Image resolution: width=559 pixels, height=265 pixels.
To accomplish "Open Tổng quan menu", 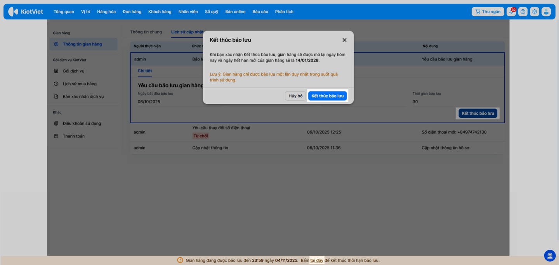I will 64,12.
